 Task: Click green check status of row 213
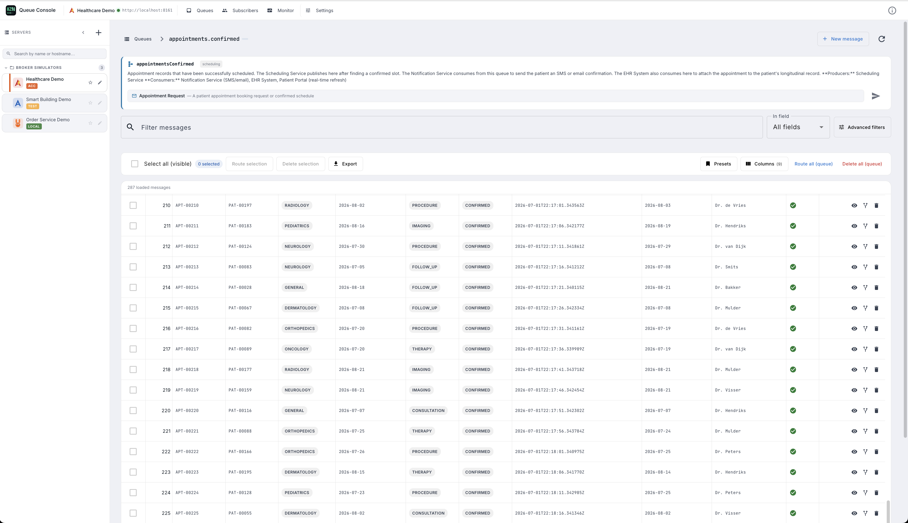pyautogui.click(x=793, y=267)
